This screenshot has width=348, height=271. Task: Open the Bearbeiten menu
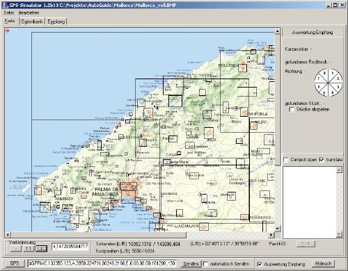tap(29, 13)
